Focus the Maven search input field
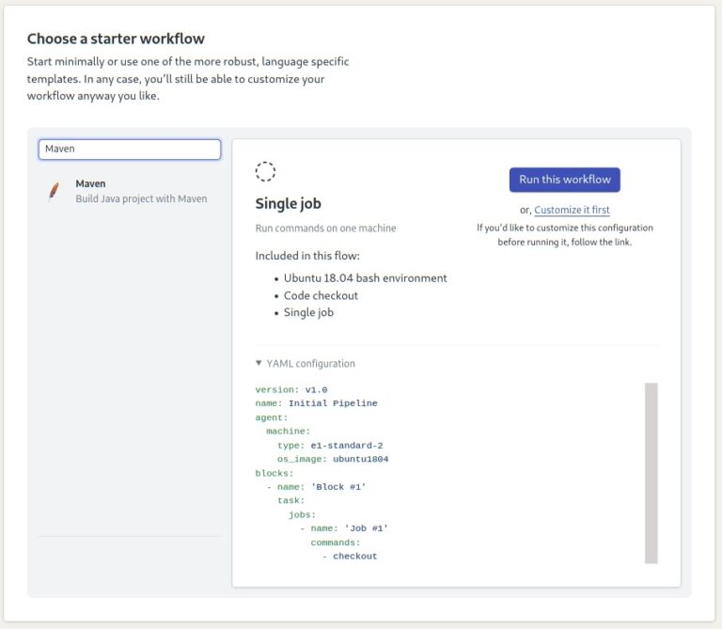This screenshot has height=629, width=722. point(130,149)
